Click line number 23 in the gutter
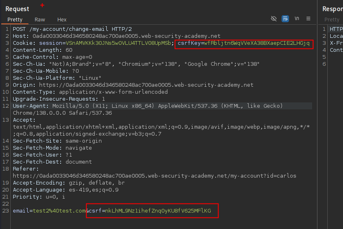The image size is (343, 229). coord(6,211)
